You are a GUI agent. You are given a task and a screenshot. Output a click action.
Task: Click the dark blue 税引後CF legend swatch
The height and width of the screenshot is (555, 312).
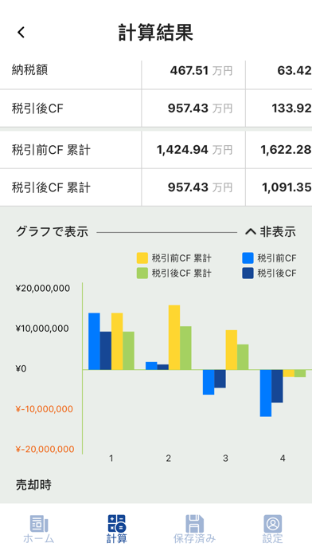tap(248, 273)
